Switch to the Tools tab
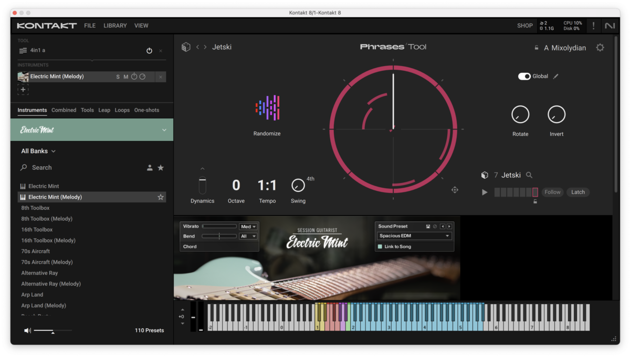The width and height of the screenshot is (630, 357). coord(87,110)
